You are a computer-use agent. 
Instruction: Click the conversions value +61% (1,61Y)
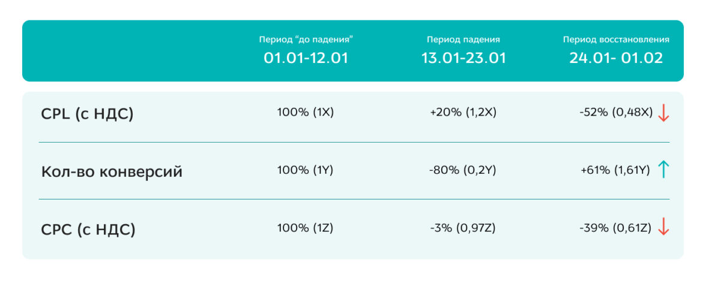tap(615, 170)
